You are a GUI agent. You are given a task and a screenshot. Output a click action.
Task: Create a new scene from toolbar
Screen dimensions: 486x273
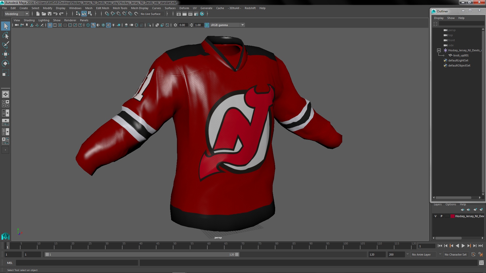[38, 14]
